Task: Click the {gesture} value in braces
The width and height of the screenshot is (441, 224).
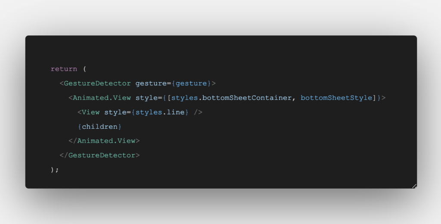Action: point(191,83)
